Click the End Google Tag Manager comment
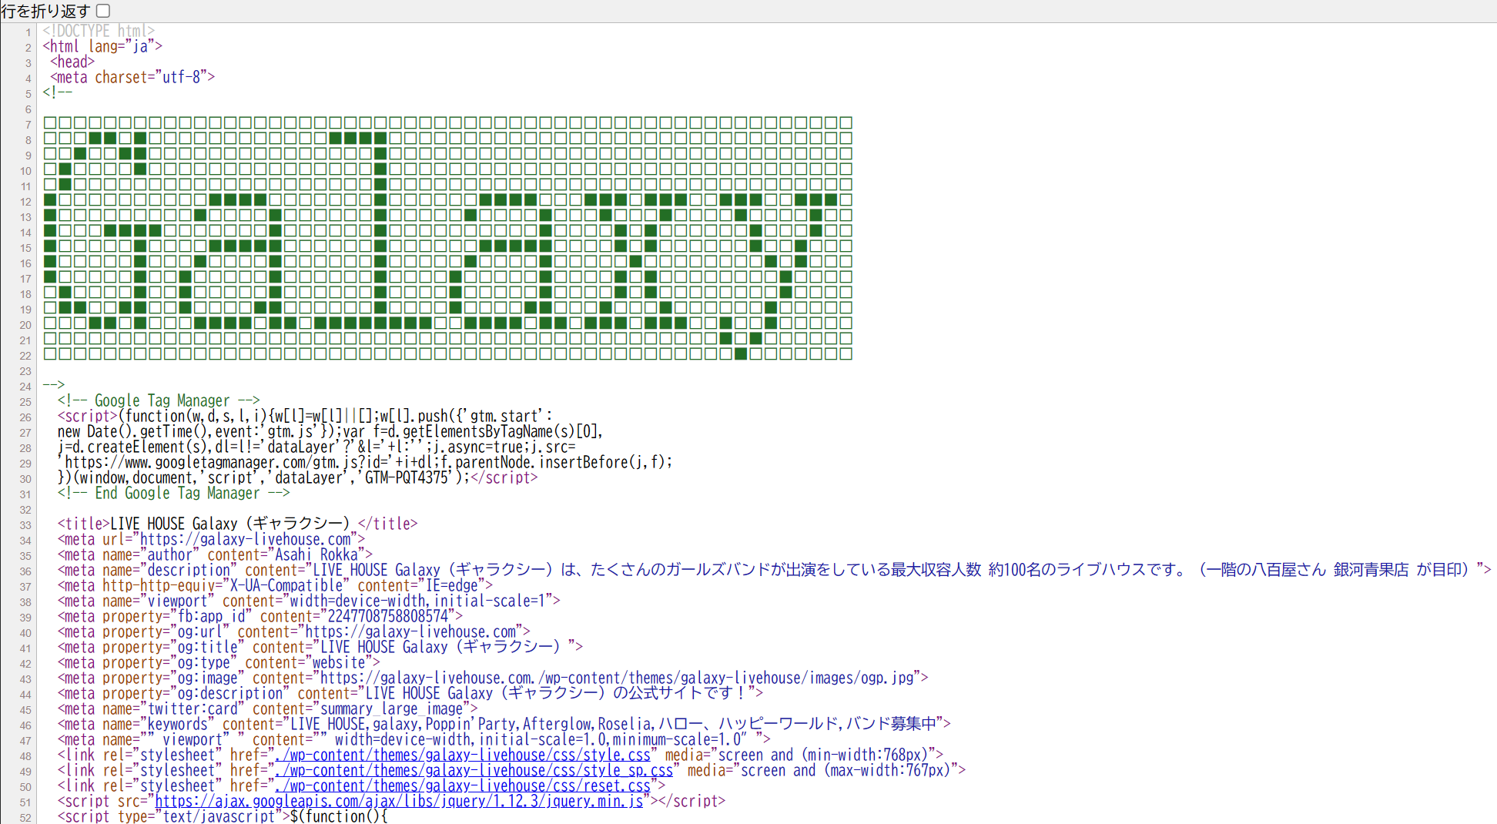Image resolution: width=1497 pixels, height=824 pixels. click(x=173, y=494)
